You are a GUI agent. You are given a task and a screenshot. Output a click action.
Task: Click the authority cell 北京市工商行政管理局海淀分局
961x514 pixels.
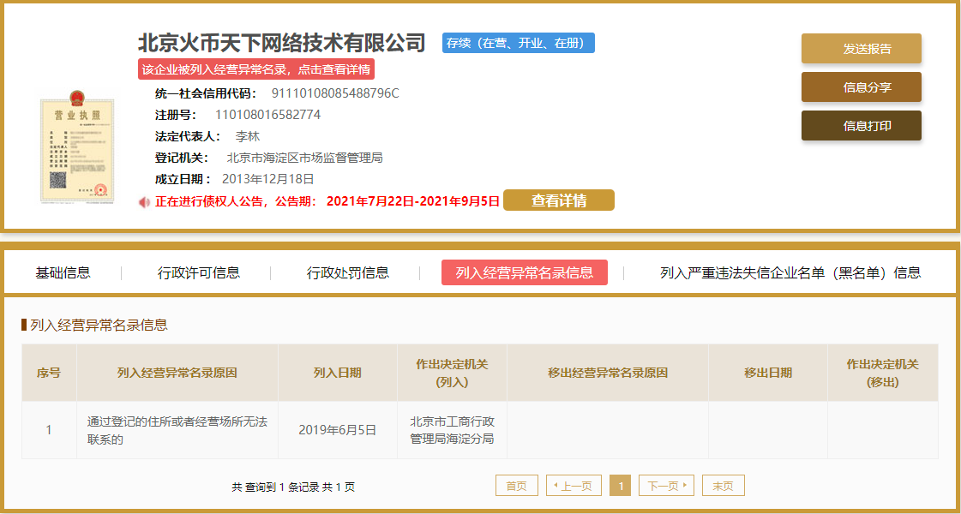(453, 430)
